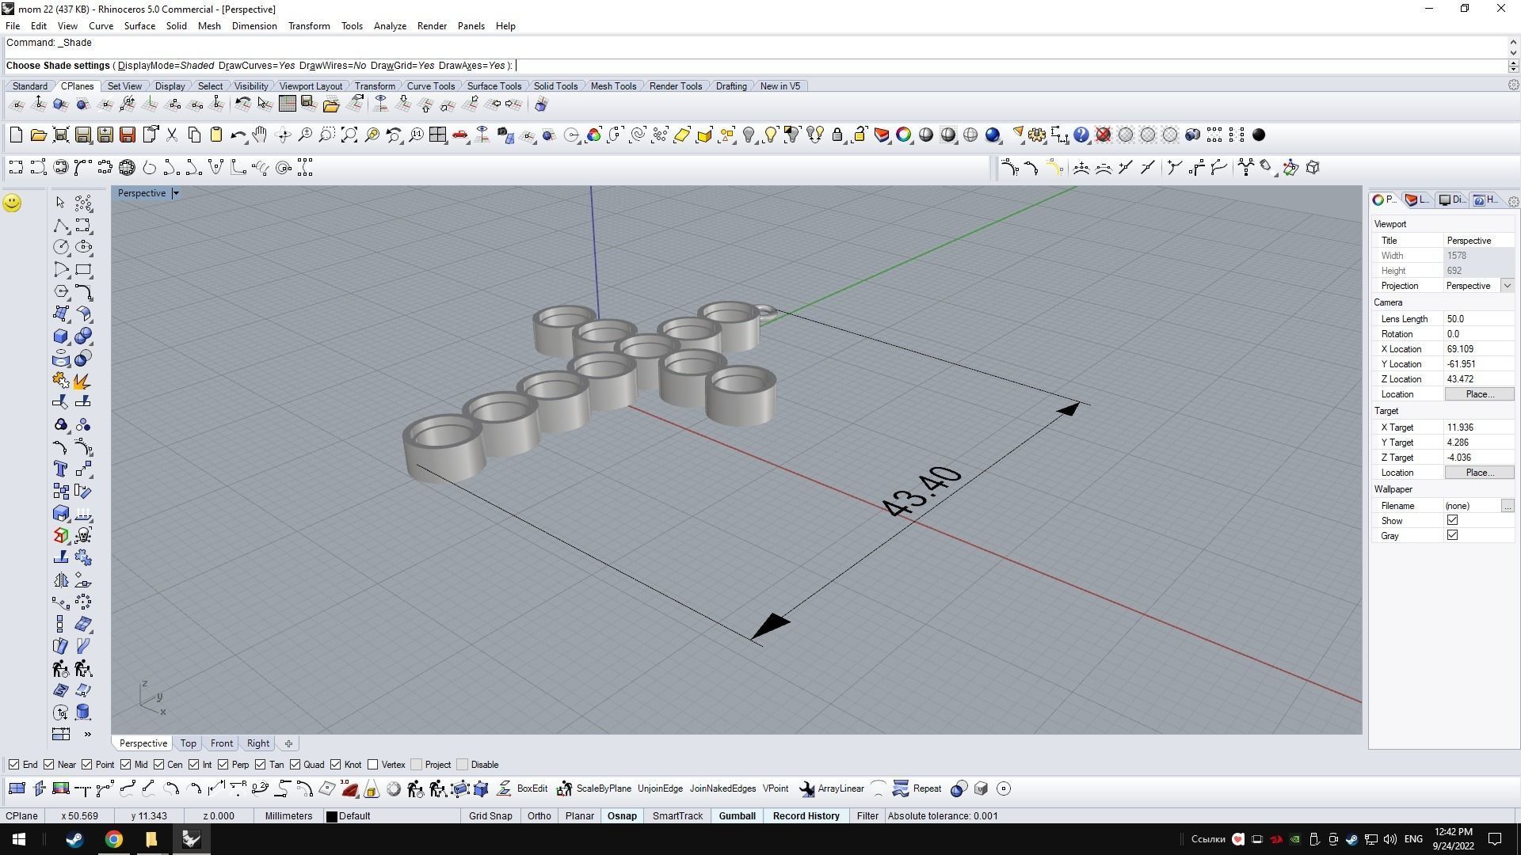Screen dimensions: 1521x855
Task: Open the panel options gear in properties
Action: (x=1513, y=202)
